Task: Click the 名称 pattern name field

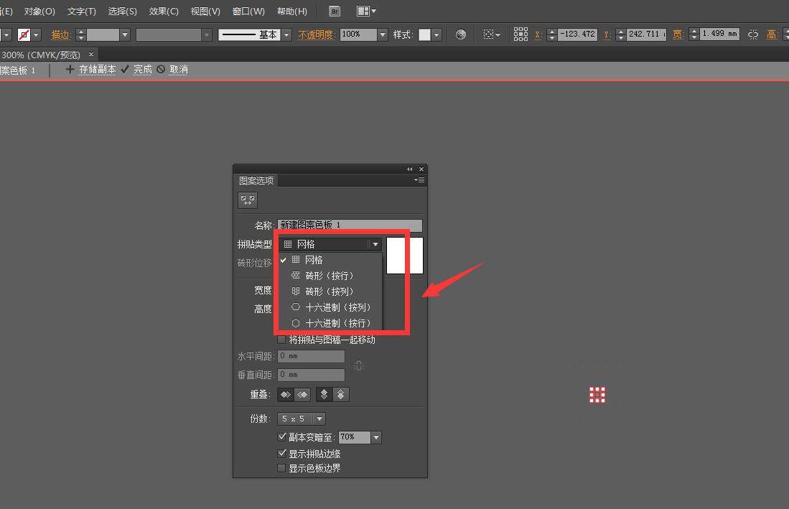Action: click(349, 225)
